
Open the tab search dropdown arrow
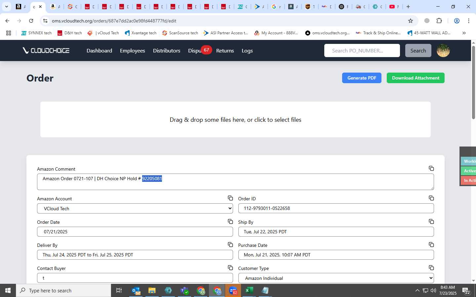pos(6,7)
